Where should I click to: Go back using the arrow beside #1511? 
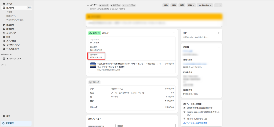pos(88,5)
